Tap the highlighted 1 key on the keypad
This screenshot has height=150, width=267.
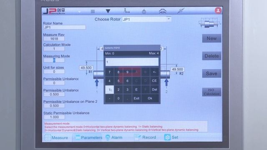pyautogui.click(x=109, y=90)
